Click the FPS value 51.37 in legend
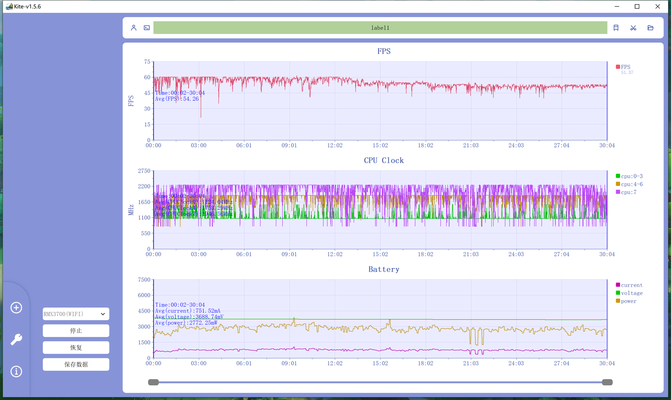Image resolution: width=671 pixels, height=400 pixels. coord(627,72)
